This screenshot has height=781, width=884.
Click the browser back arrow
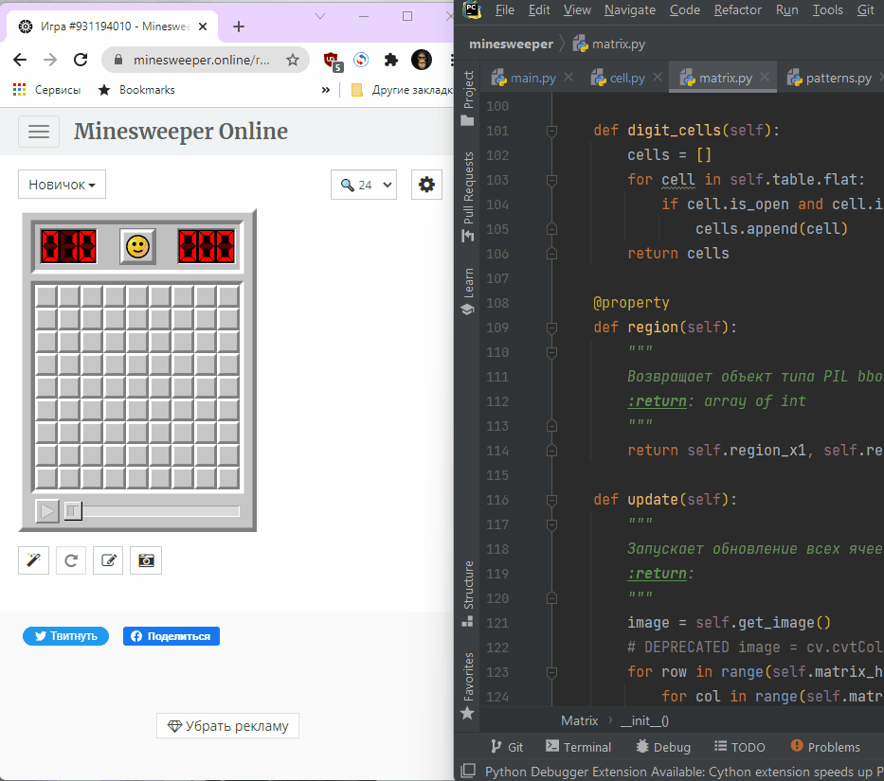click(20, 60)
